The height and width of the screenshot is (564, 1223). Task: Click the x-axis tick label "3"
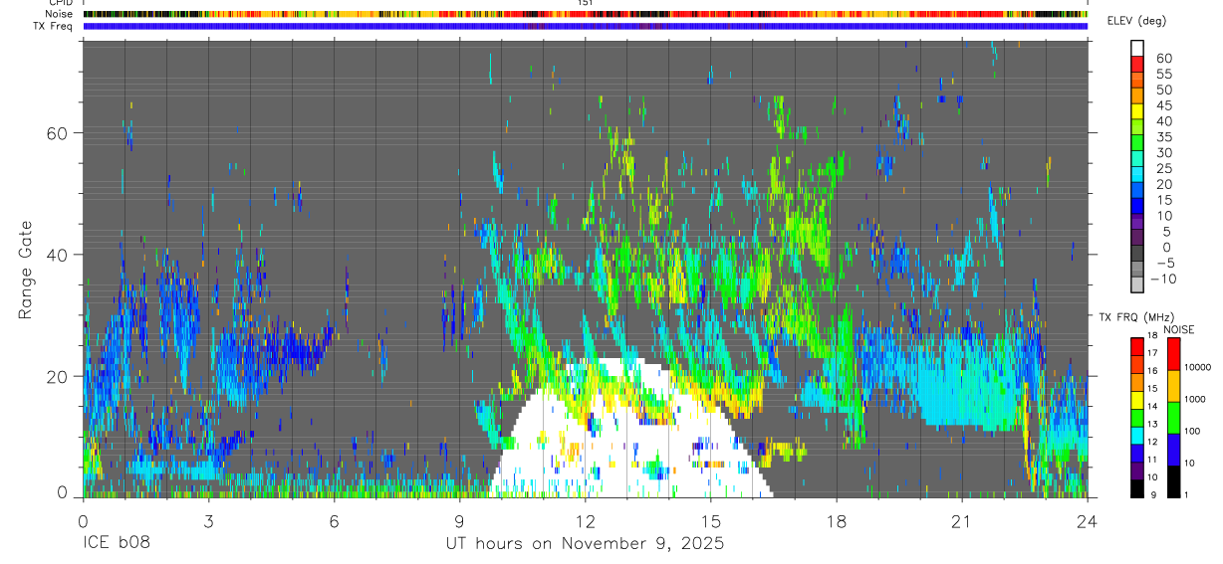click(208, 521)
